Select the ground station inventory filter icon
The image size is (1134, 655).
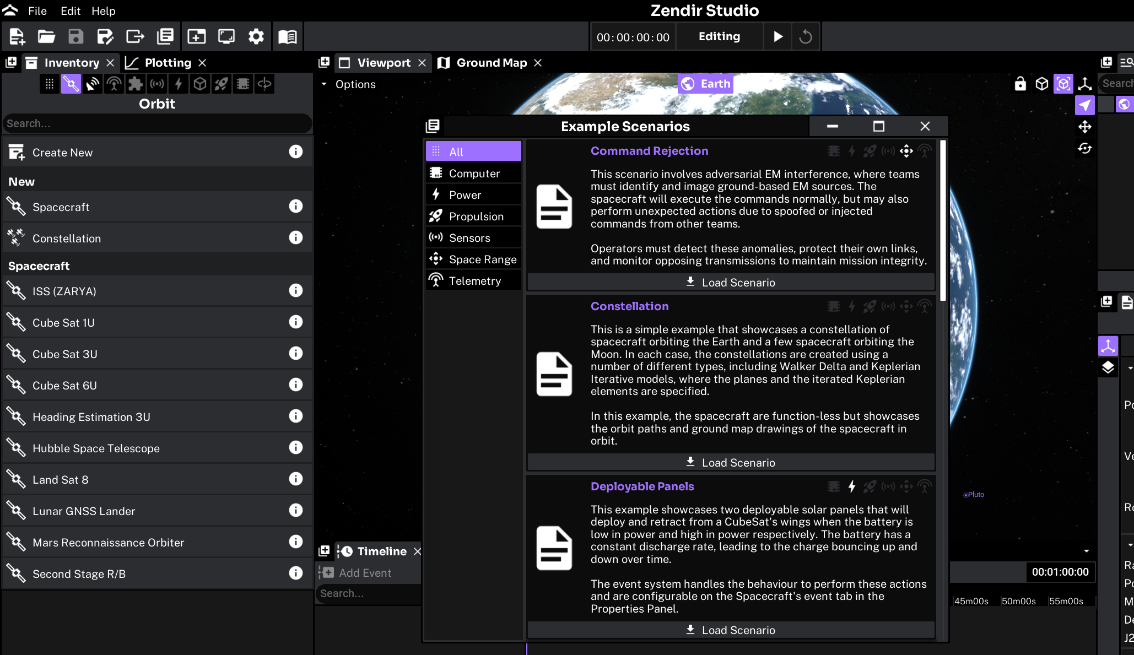(93, 84)
